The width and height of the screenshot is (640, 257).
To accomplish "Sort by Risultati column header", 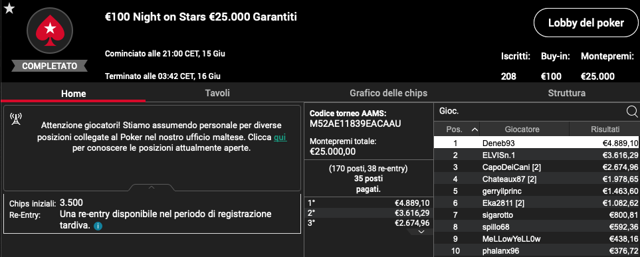I will (x=605, y=129).
